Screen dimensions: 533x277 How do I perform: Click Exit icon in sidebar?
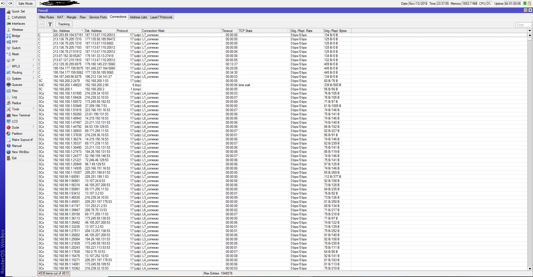click(9, 158)
